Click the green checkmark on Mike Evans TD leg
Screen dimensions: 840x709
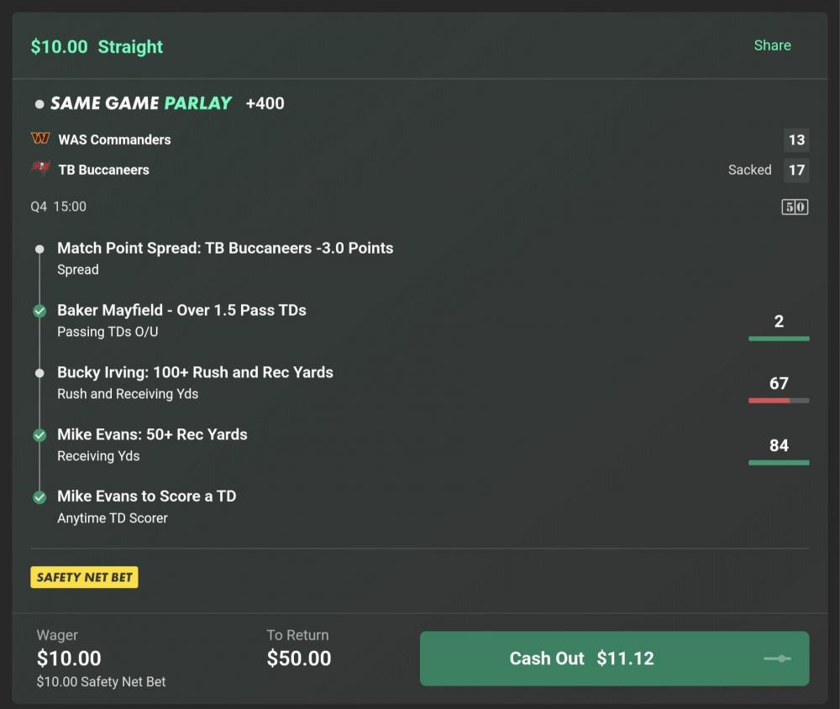39,496
